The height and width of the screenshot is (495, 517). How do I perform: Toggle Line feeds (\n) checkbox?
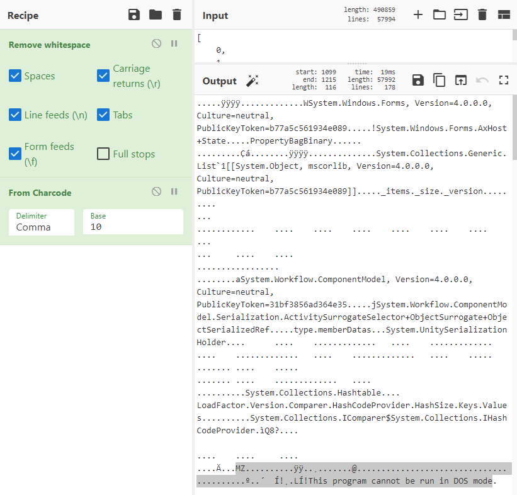15,115
